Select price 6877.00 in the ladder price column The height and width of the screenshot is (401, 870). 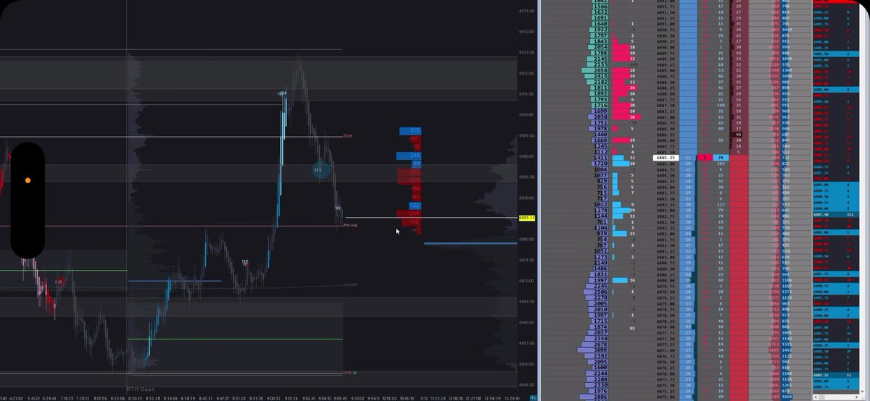coord(666,350)
